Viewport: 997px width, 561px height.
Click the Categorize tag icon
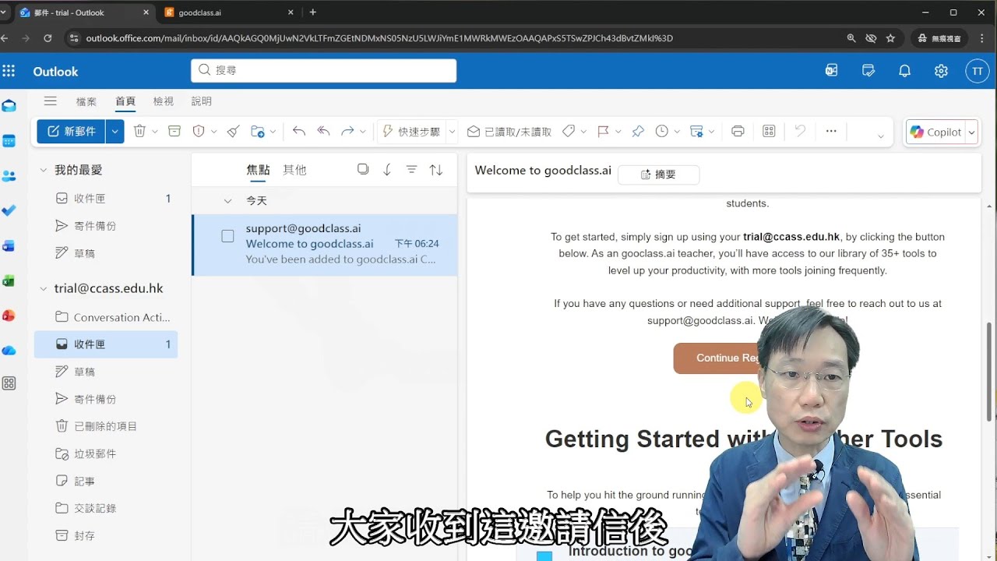coord(569,132)
